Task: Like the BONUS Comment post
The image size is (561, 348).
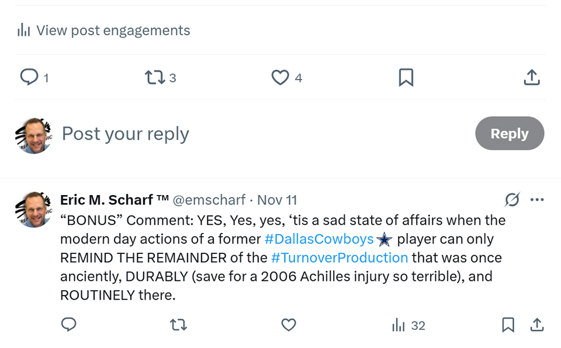Action: (x=289, y=325)
